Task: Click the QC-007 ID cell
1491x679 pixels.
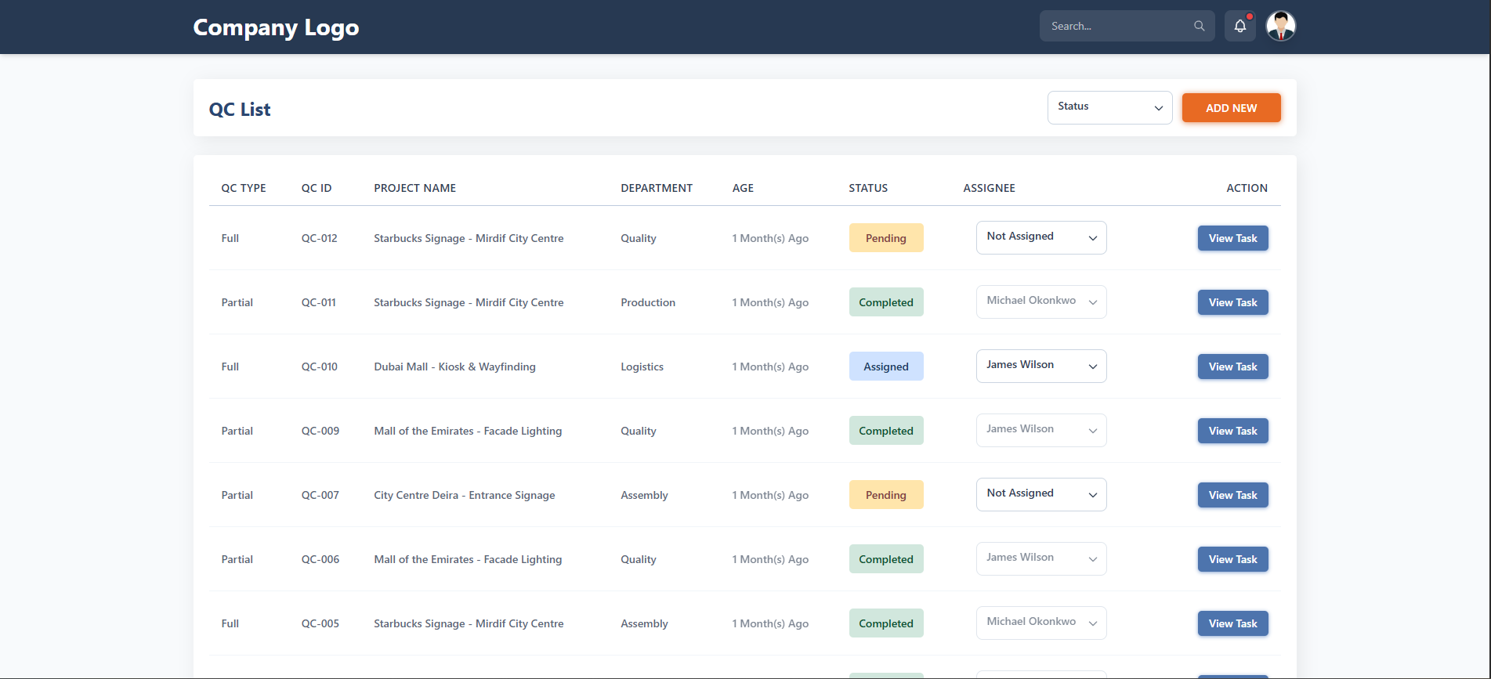Action: click(320, 495)
